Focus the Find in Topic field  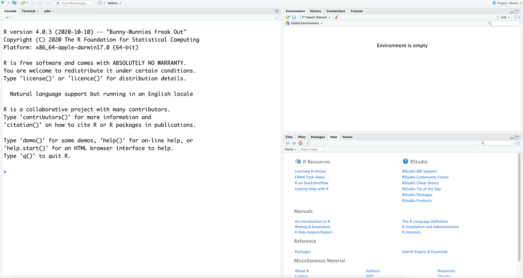coord(310,149)
